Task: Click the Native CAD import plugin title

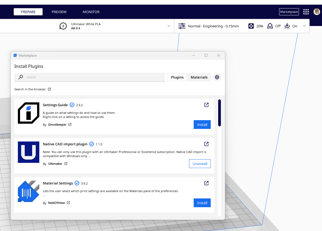Action: [65, 144]
